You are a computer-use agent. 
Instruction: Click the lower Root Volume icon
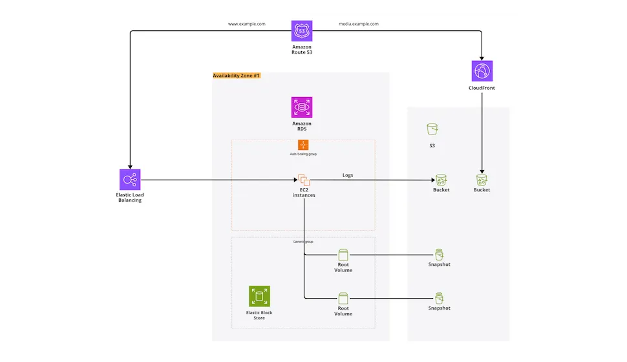343,298
